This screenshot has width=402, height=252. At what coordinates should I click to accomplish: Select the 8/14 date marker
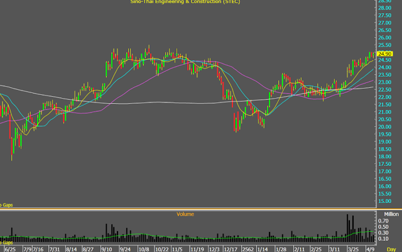click(x=71, y=249)
